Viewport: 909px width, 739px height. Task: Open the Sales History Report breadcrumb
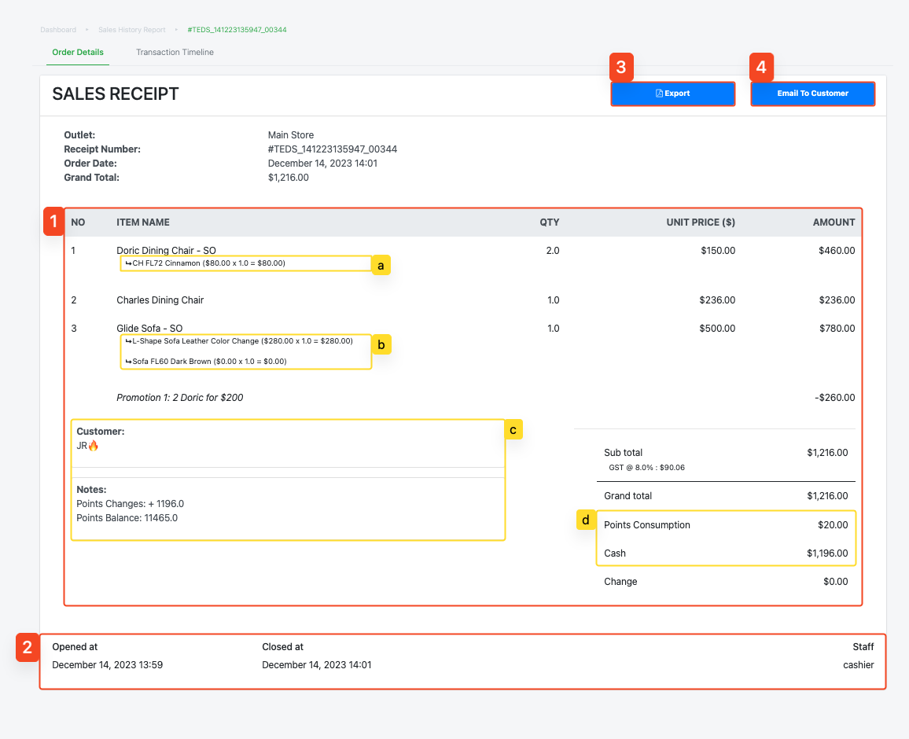pyautogui.click(x=131, y=30)
